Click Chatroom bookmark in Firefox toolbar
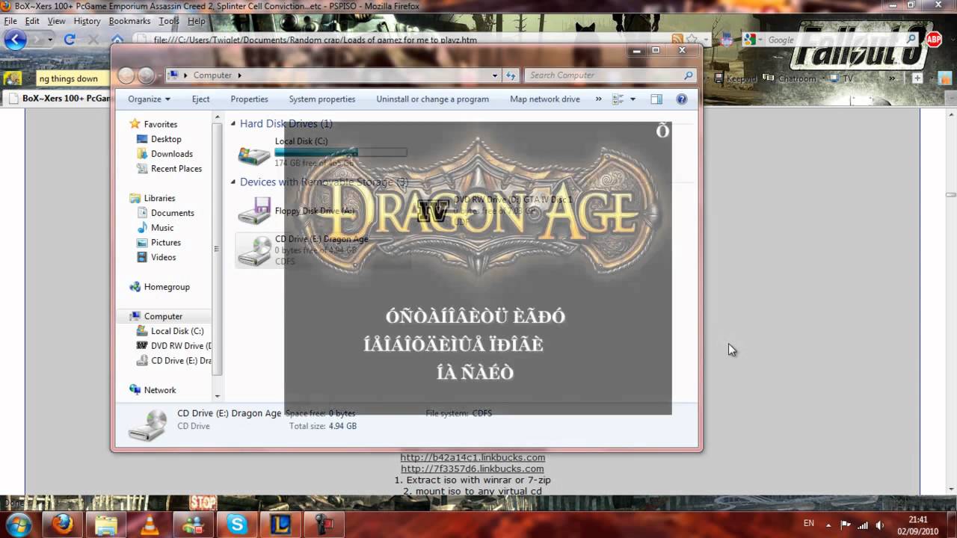 (790, 78)
